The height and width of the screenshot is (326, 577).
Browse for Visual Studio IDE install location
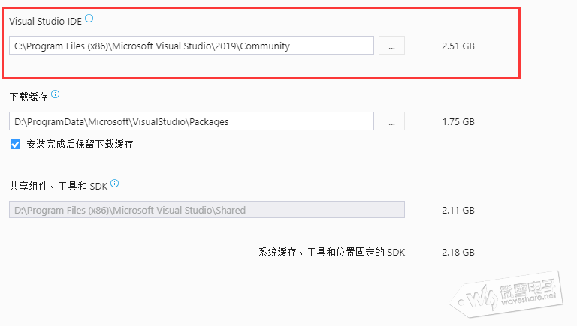tap(391, 46)
